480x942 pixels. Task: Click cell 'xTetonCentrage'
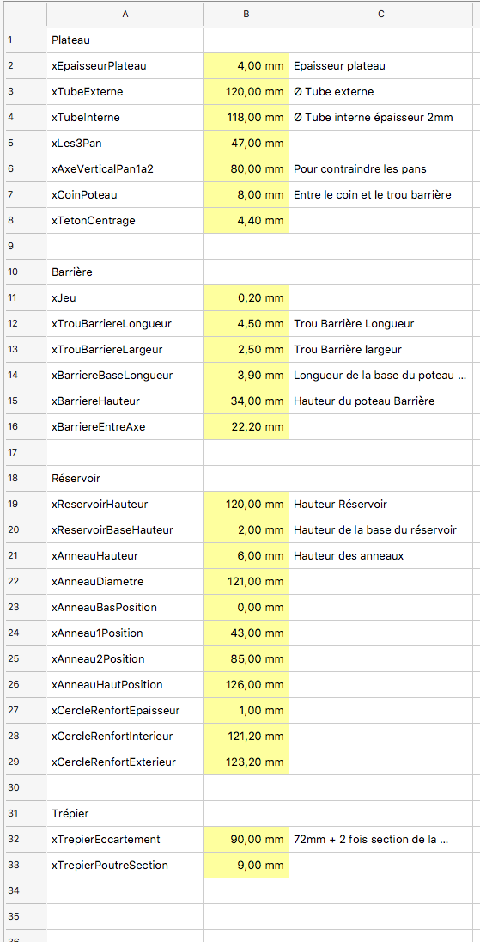coord(125,221)
